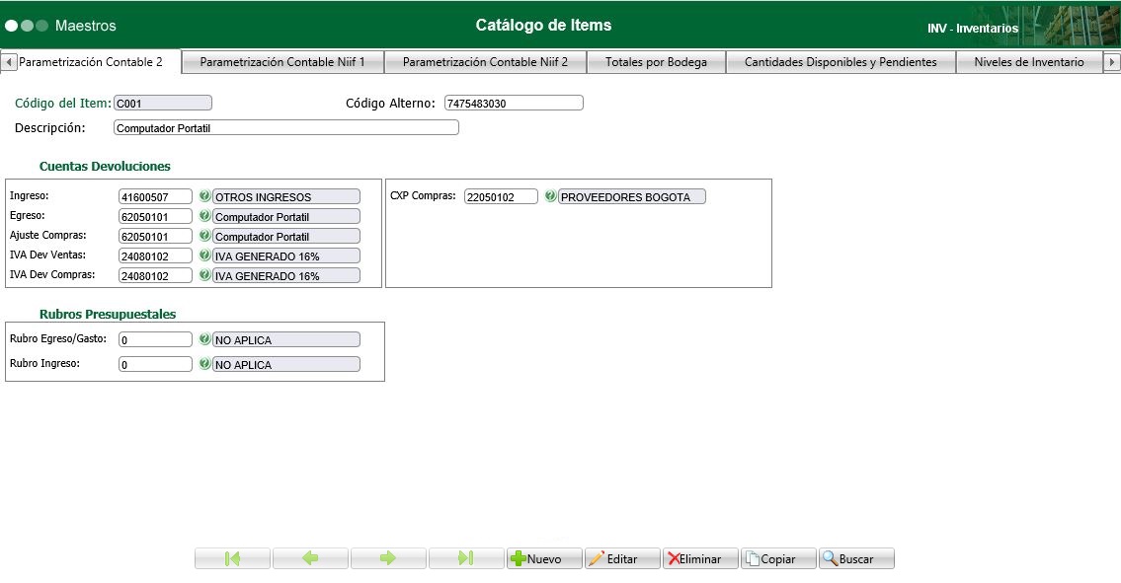Jump to the last record
The width and height of the screenshot is (1121, 583).
click(466, 558)
